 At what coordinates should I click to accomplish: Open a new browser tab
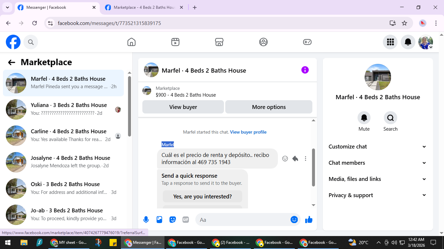[x=195, y=7]
